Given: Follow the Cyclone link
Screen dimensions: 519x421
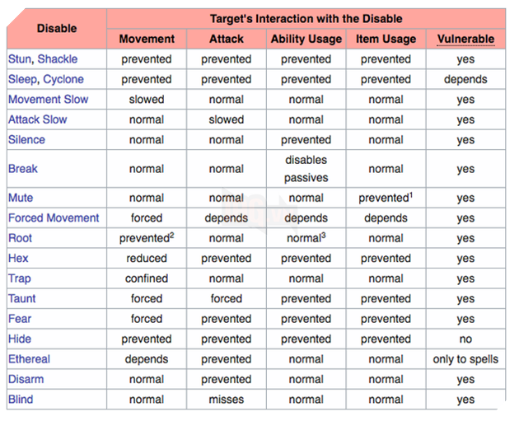Looking at the screenshot, I should pos(63,79).
